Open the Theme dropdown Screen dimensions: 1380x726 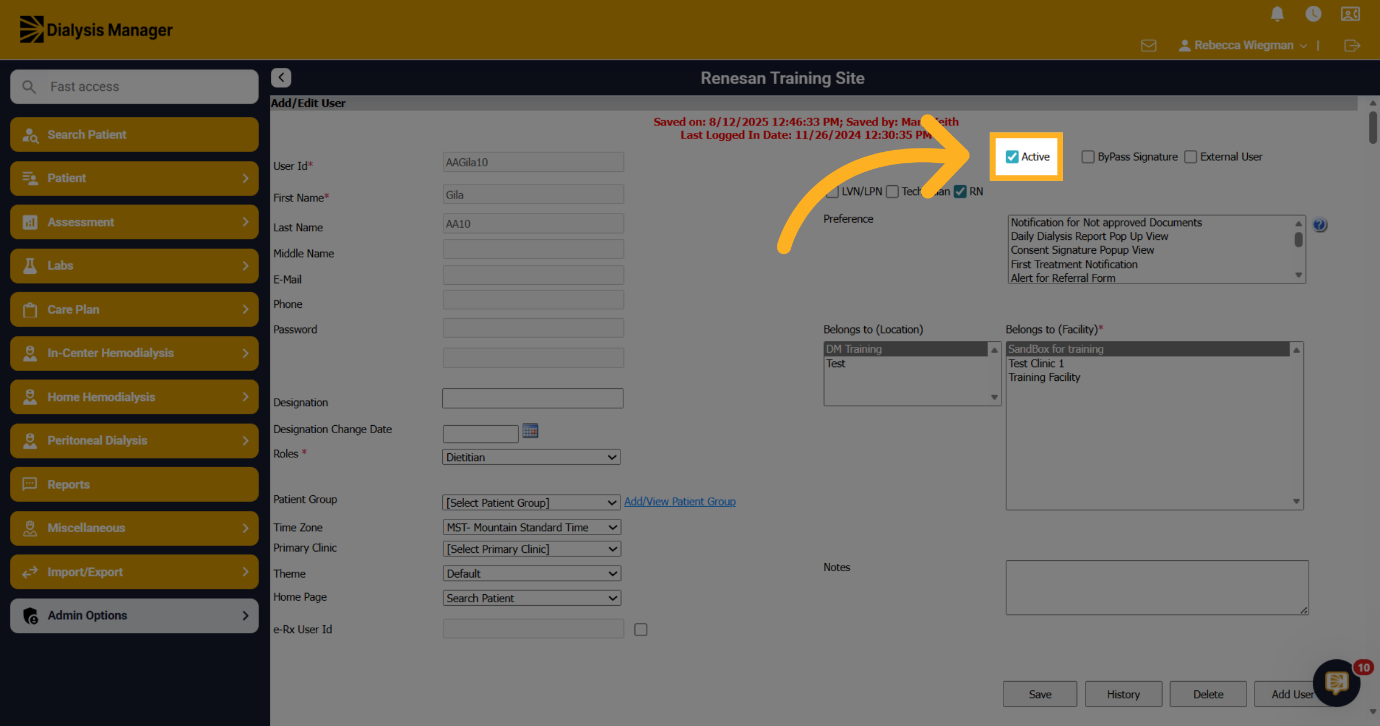tap(531, 574)
